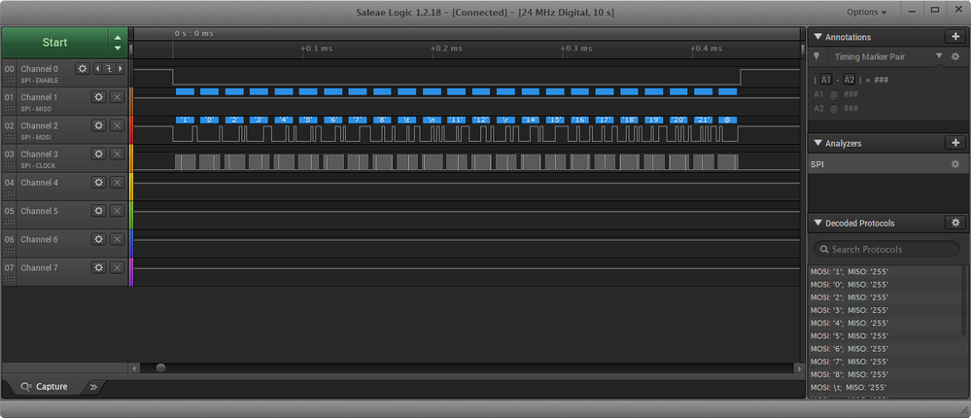Select decoded row MOSI '5'; MISO '255'
This screenshot has height=418, width=971.
click(886, 335)
